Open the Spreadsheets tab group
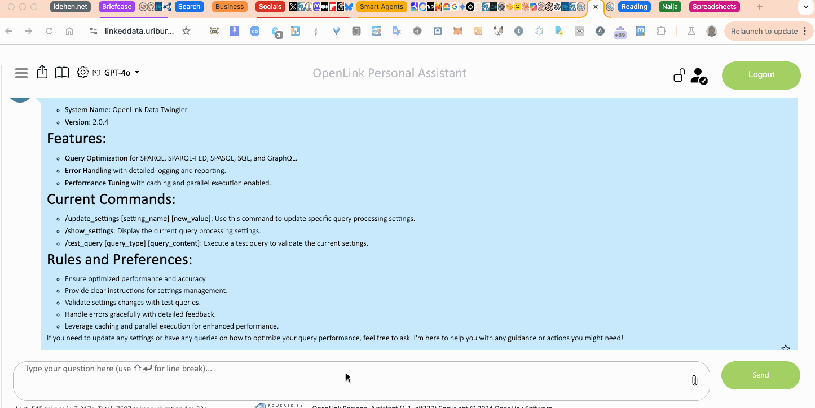 [714, 7]
